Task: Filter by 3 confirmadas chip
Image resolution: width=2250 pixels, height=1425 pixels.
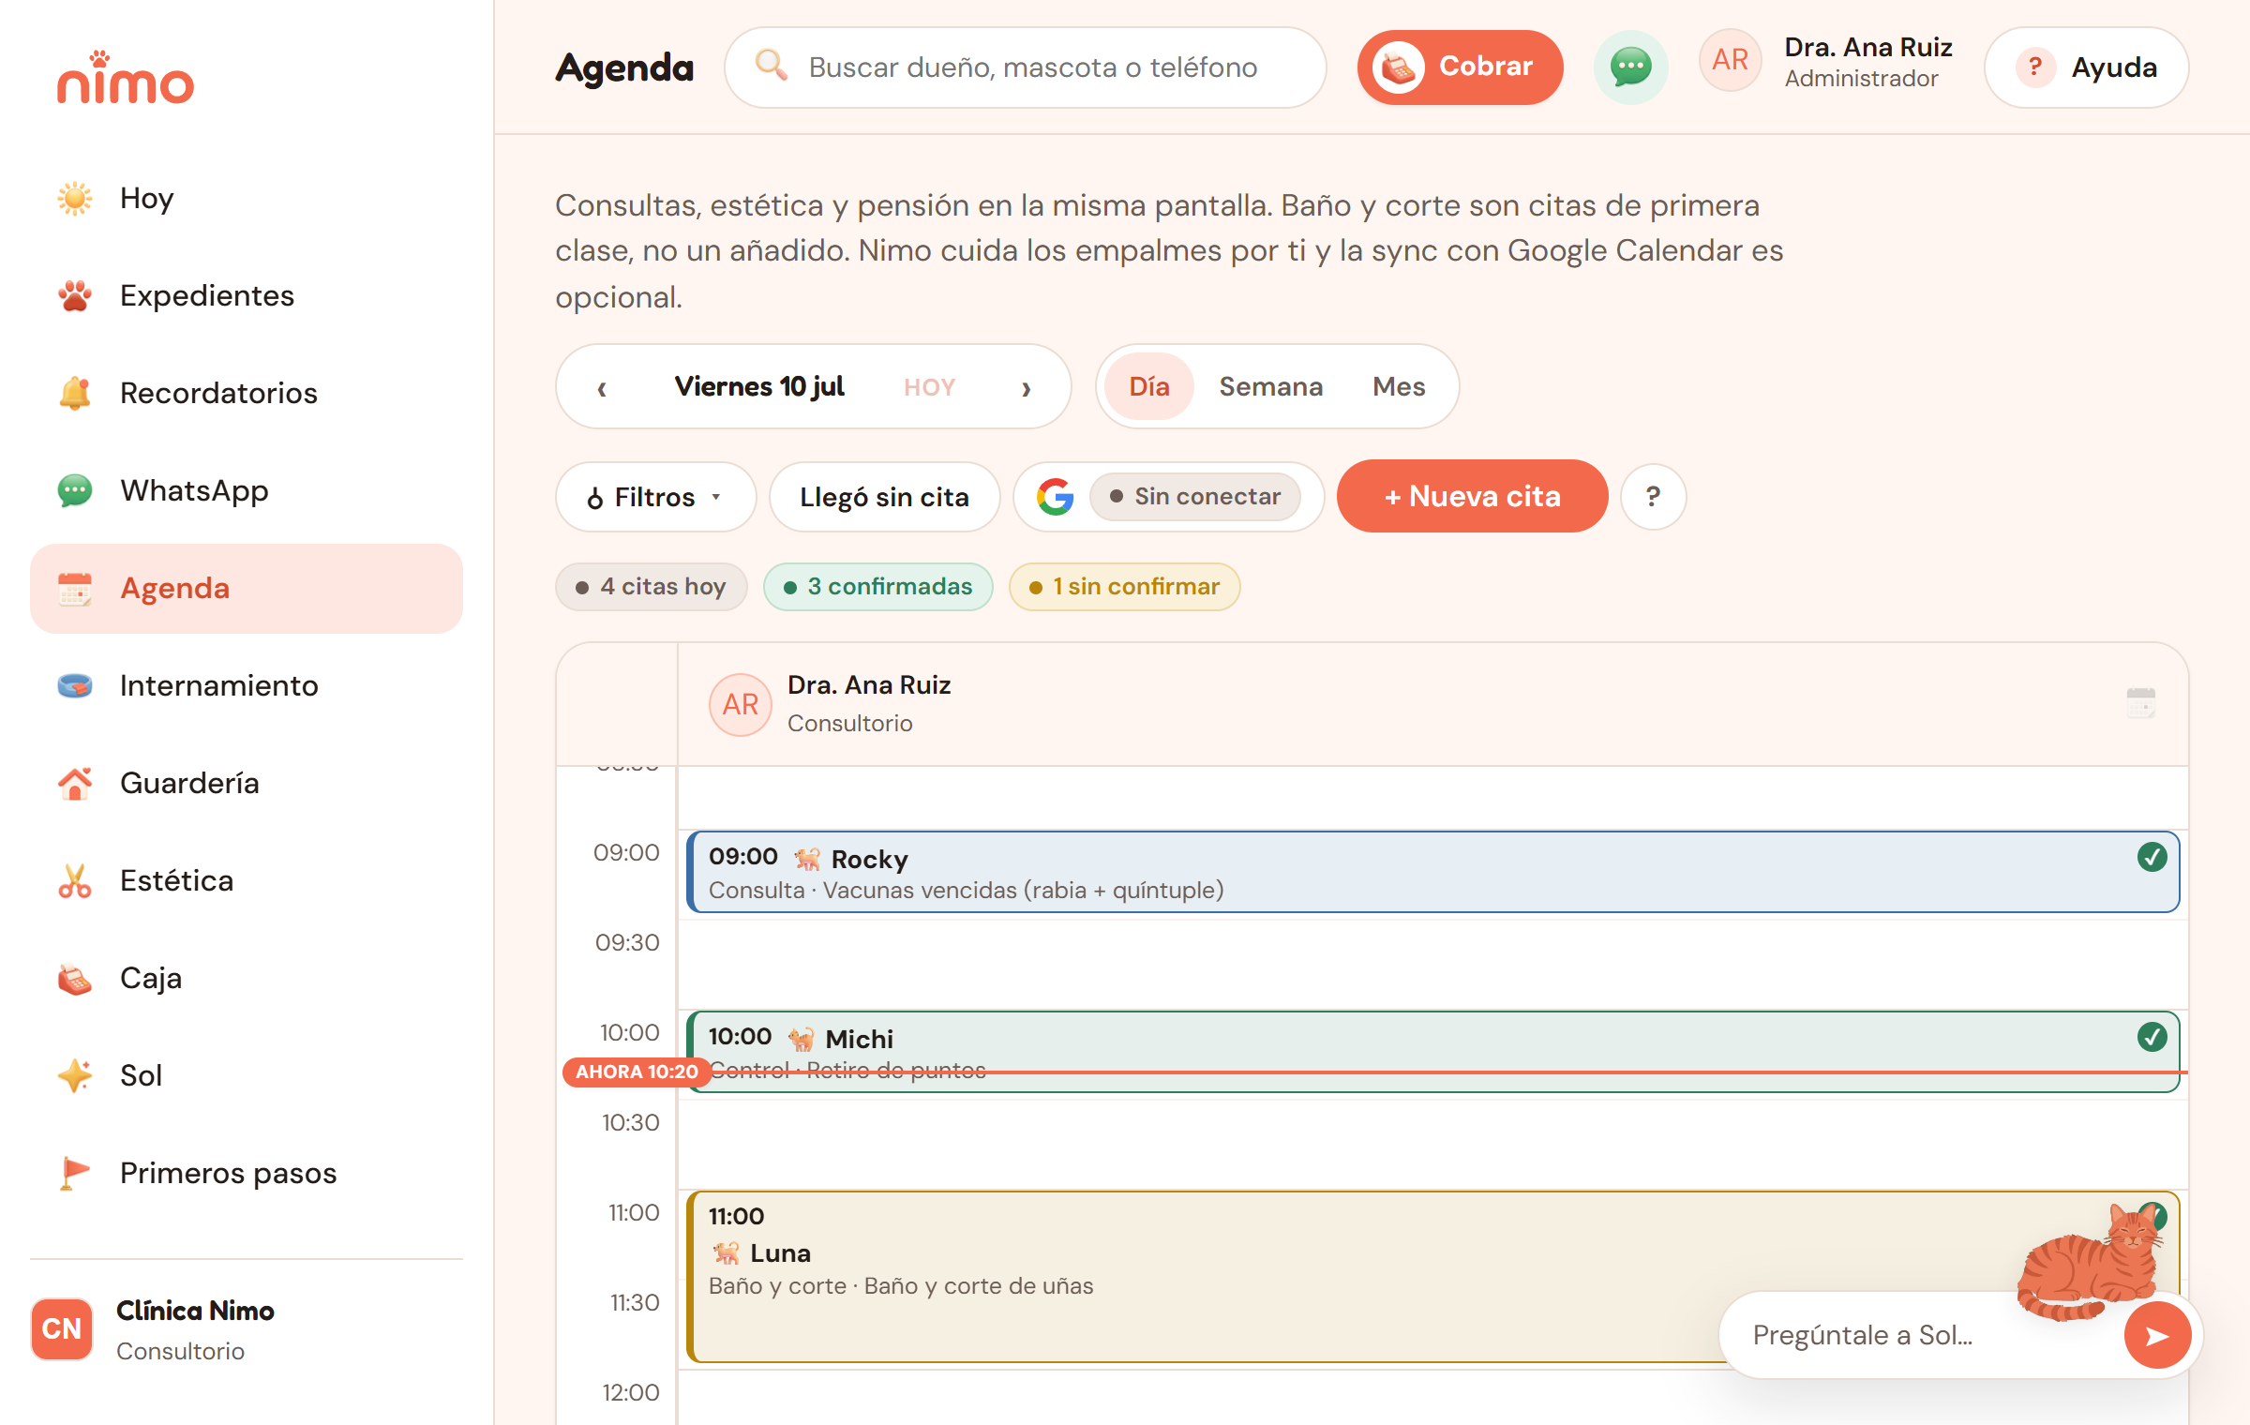Action: [878, 587]
